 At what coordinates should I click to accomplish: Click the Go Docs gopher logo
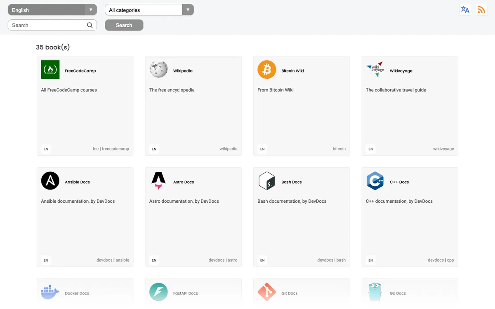375,292
